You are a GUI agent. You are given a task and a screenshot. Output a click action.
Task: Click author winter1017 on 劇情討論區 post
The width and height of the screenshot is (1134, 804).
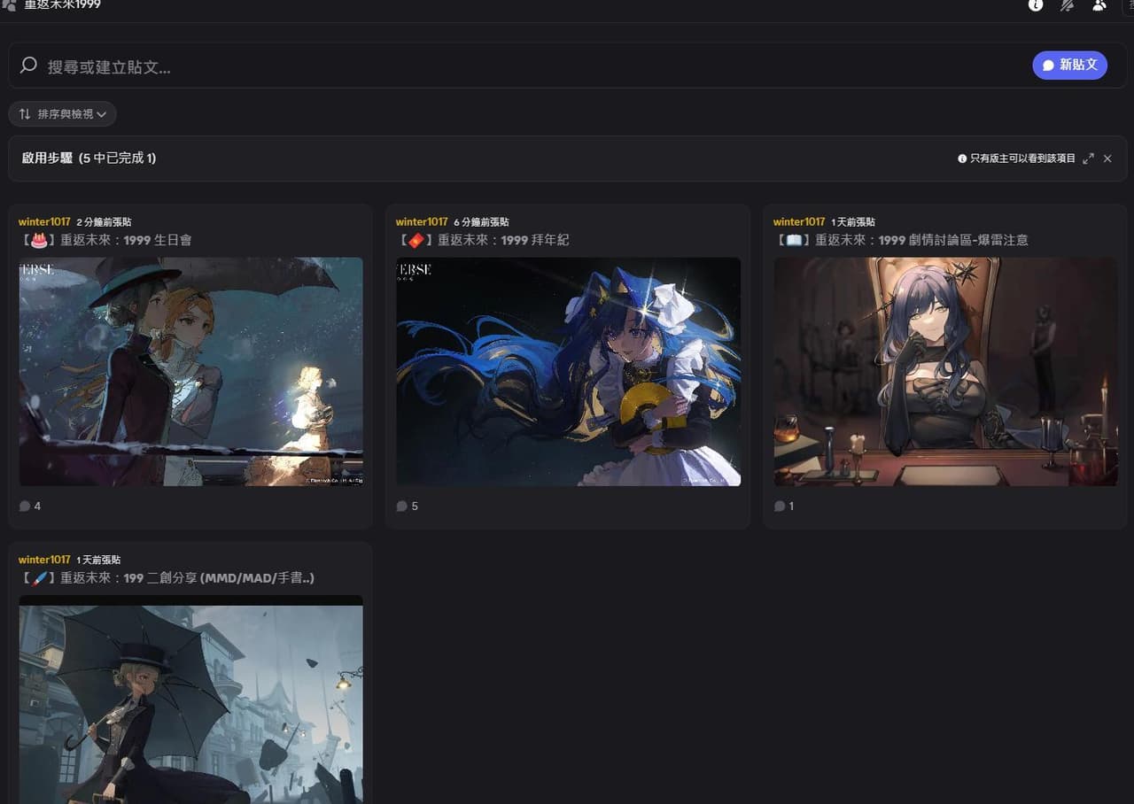799,222
